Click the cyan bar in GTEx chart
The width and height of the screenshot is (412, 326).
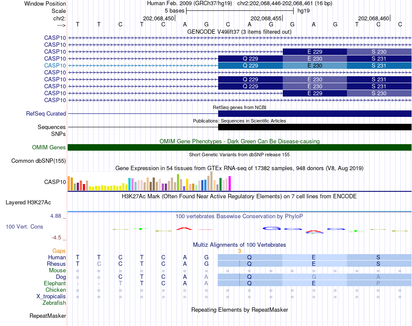pyautogui.click(x=129, y=184)
